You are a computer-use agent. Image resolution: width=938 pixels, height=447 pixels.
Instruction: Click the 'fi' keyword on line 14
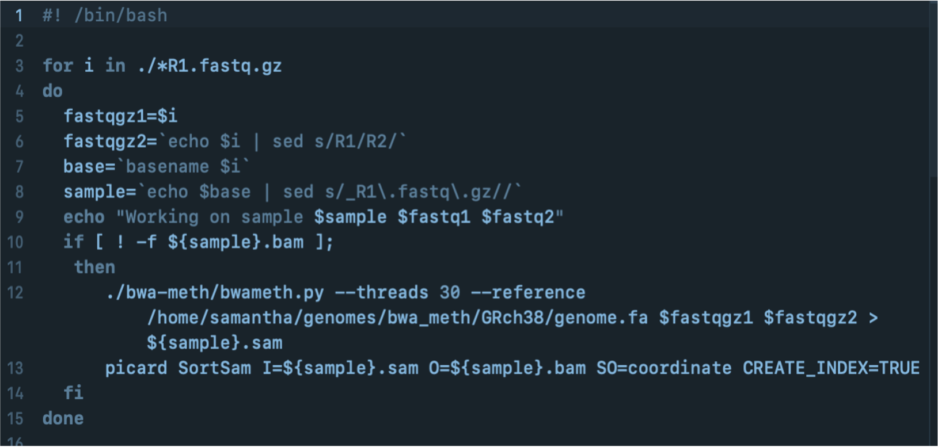[x=73, y=393]
